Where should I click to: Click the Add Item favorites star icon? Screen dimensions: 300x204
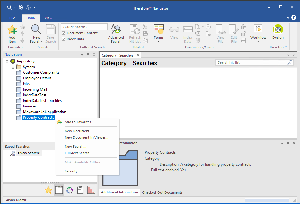(x=12, y=31)
